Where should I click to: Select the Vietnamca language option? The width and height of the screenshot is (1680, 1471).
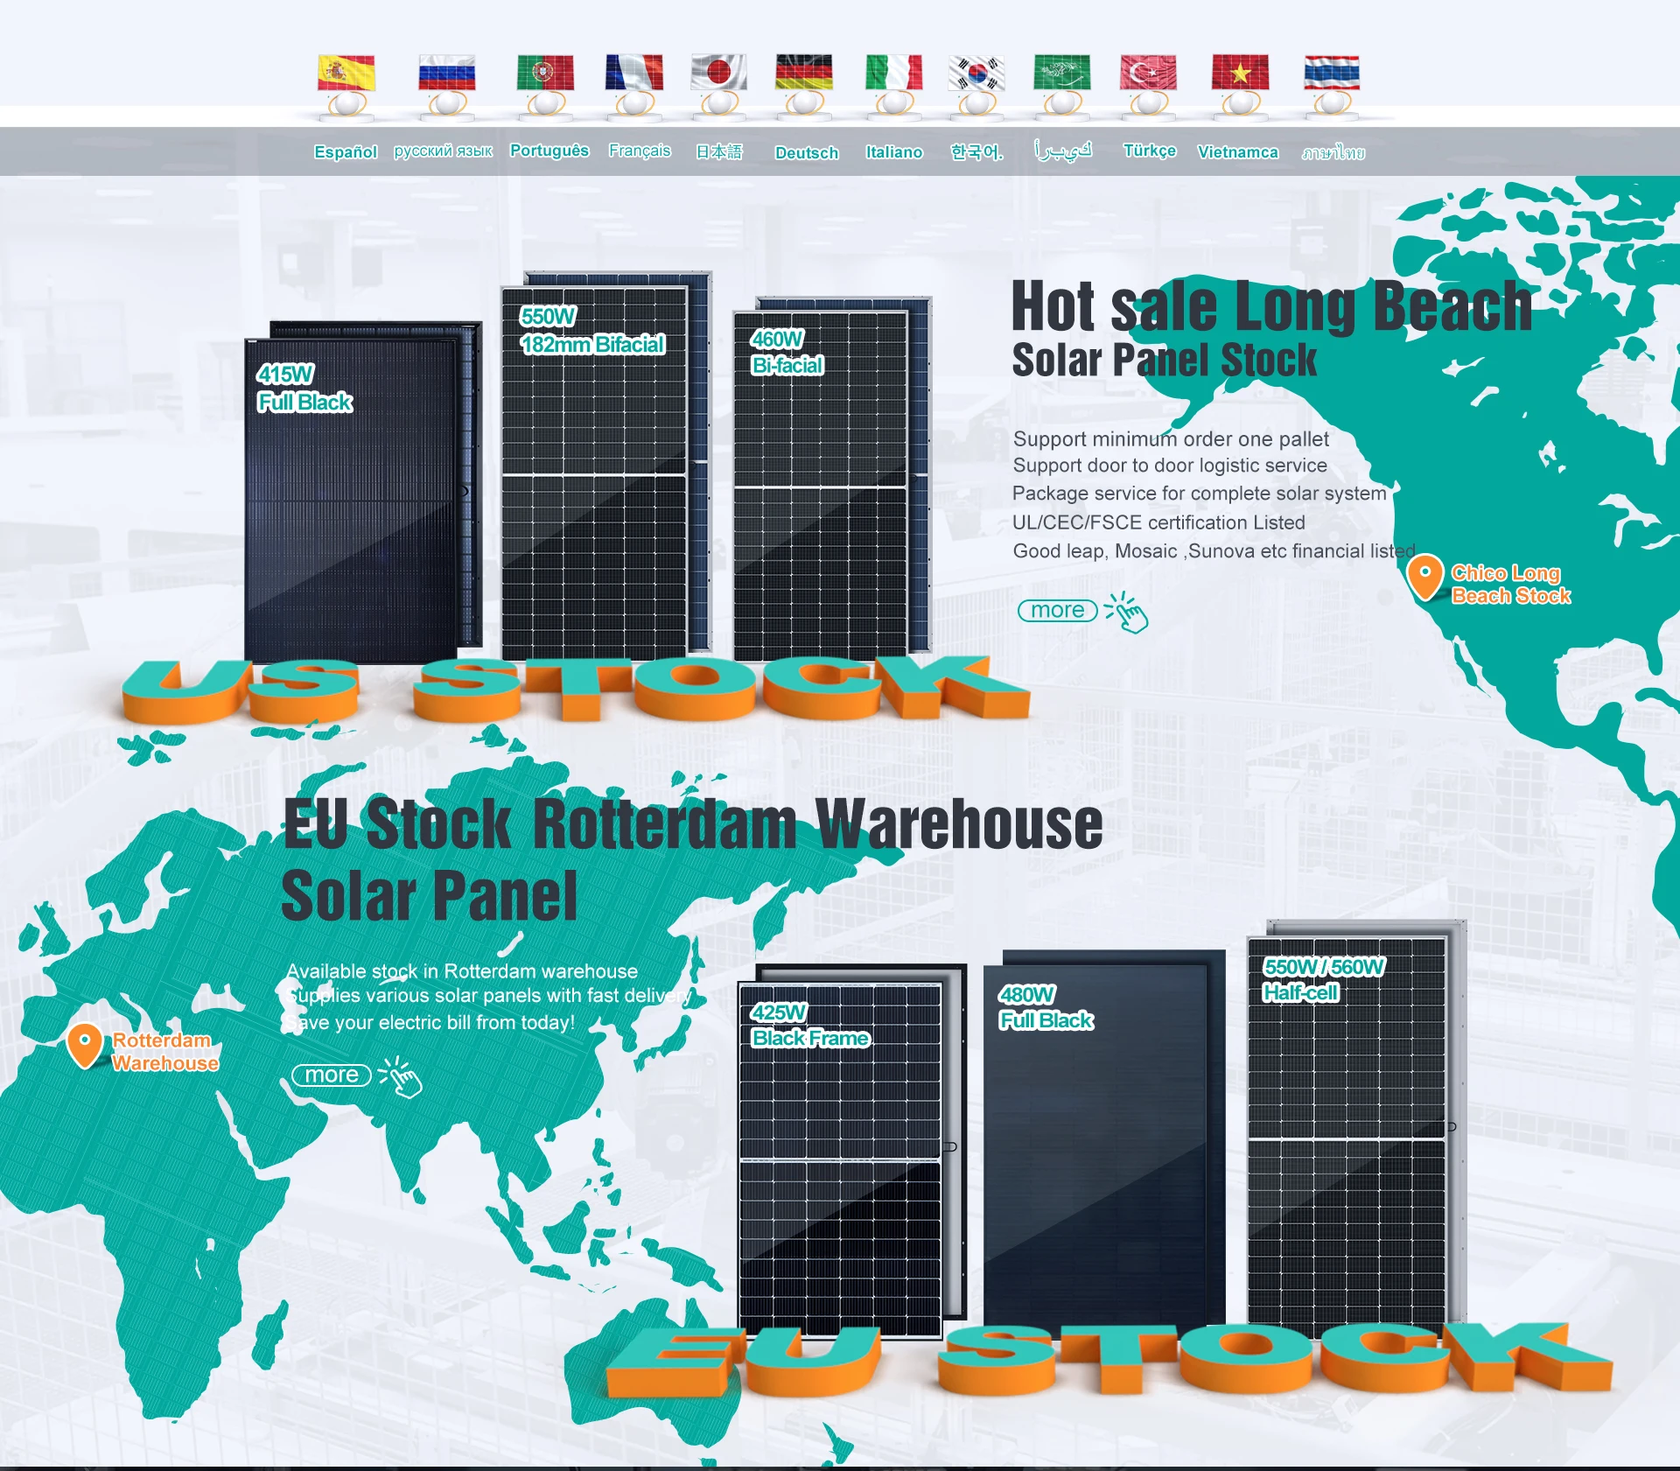[1237, 151]
